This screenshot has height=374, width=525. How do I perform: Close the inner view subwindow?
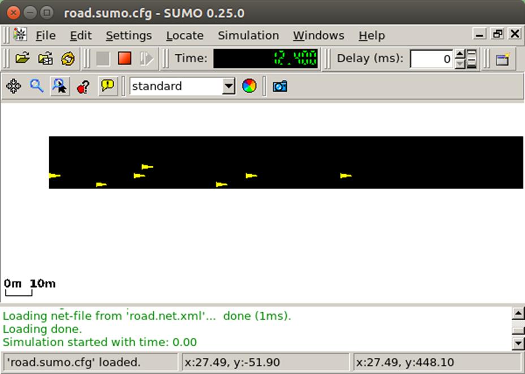515,34
